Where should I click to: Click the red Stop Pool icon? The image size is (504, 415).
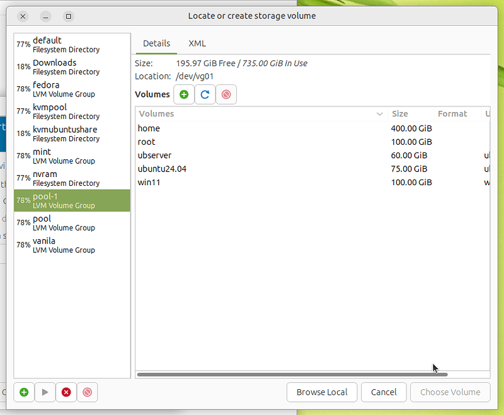click(66, 392)
